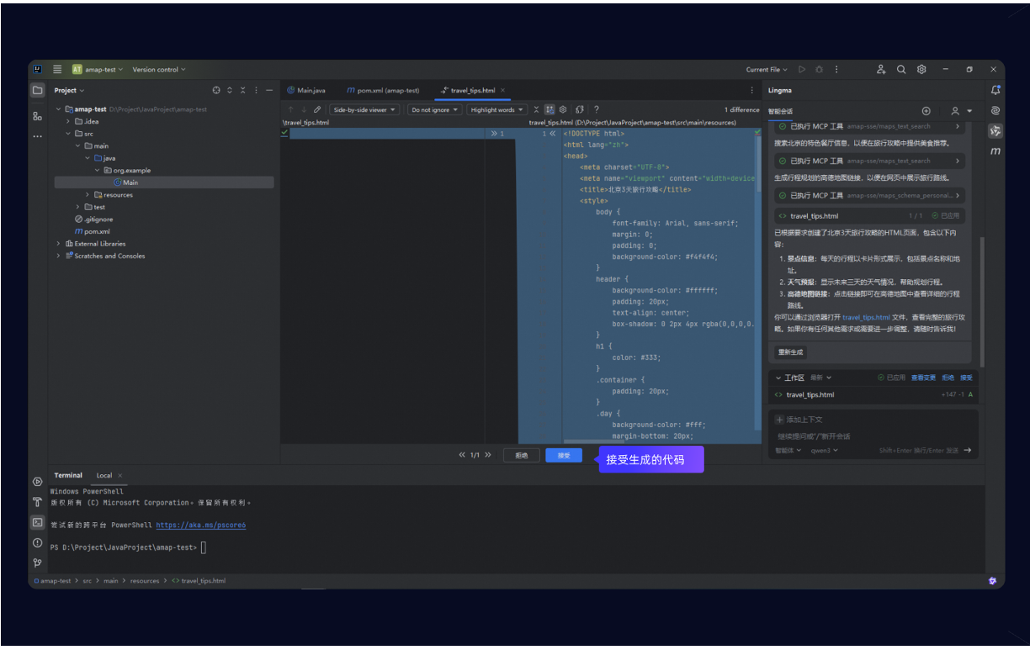
Task: Show more tool windows ellipsis
Action: click(38, 136)
